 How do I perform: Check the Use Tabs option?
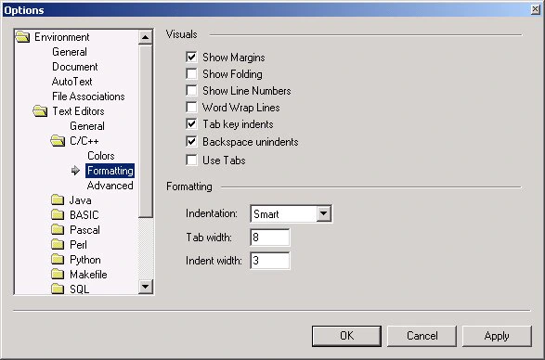pos(191,160)
